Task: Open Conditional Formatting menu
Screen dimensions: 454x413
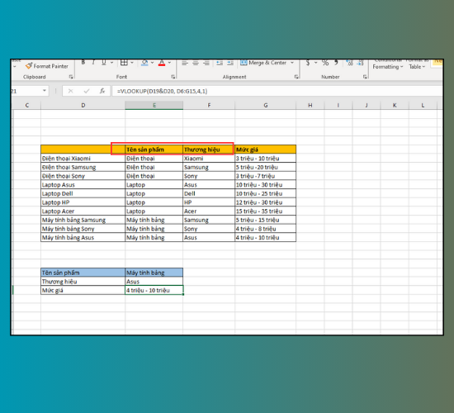Action: 387,64
